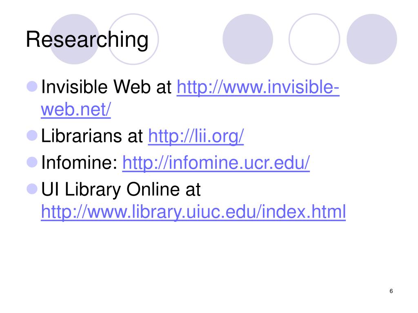
Task: Select the Researching slide title
Action: (x=87, y=40)
